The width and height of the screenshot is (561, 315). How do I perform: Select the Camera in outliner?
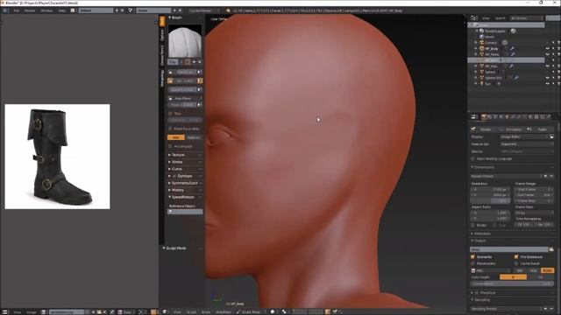coord(491,43)
